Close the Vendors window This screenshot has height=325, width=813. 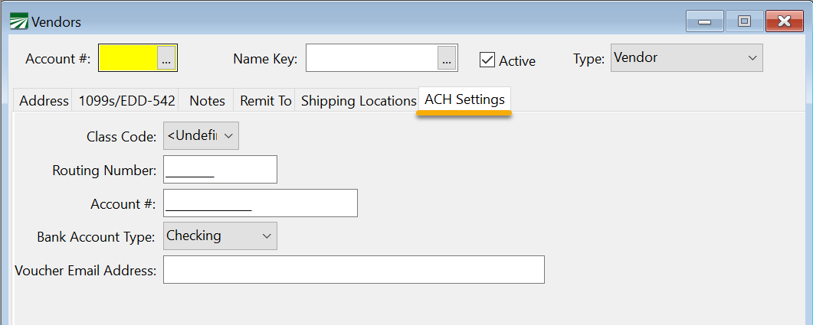tap(783, 21)
